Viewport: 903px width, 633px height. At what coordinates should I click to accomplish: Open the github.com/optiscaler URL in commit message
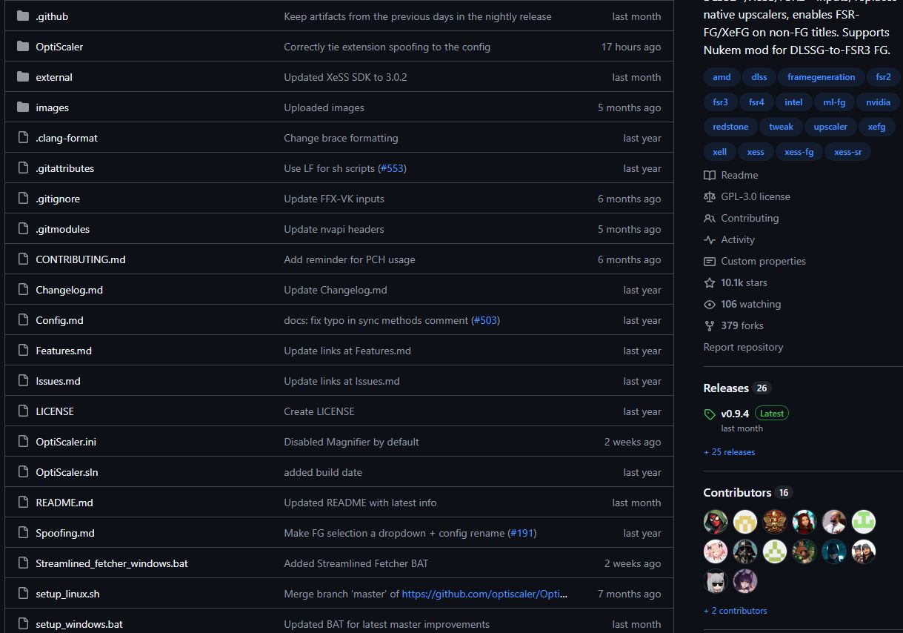tap(484, 594)
